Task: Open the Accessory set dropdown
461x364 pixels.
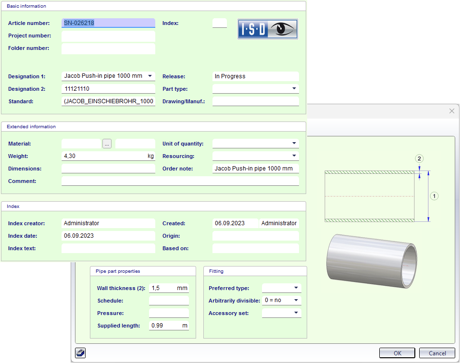Action: 296,313
